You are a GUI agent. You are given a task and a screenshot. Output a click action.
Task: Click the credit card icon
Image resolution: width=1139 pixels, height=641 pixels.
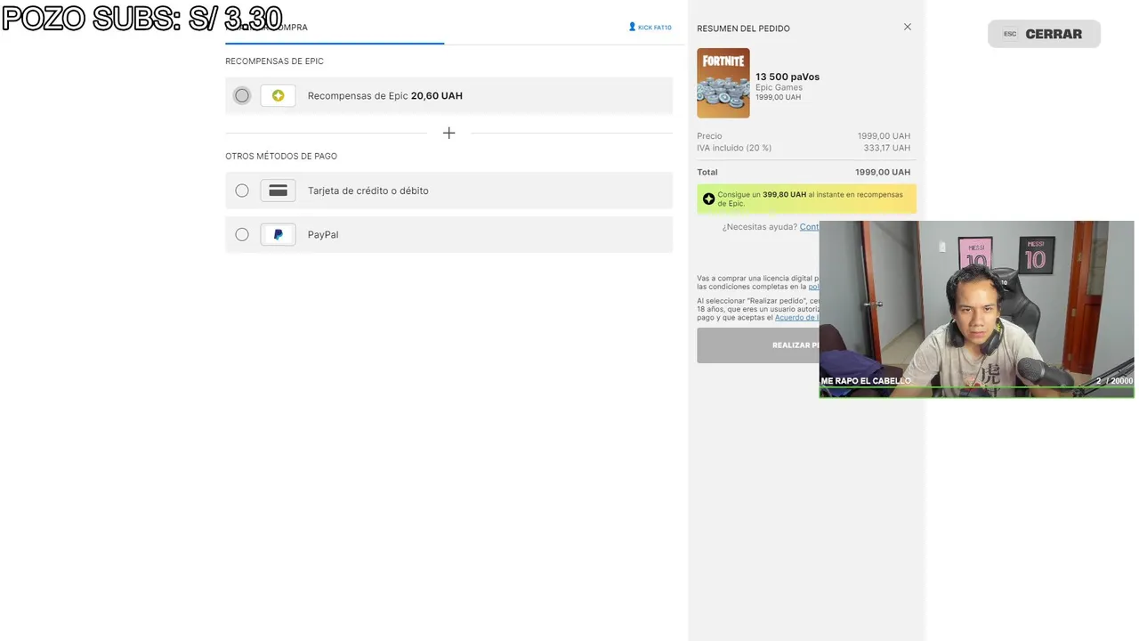(278, 191)
